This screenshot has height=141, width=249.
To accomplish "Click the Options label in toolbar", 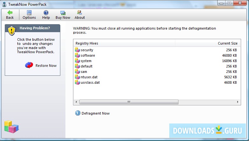I will [29, 18].
